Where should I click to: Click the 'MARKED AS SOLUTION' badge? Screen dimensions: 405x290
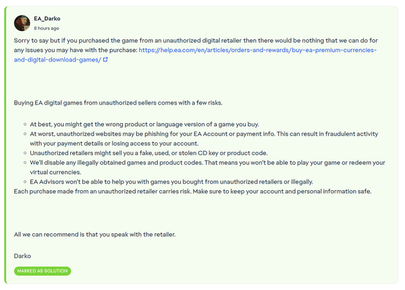43,271
